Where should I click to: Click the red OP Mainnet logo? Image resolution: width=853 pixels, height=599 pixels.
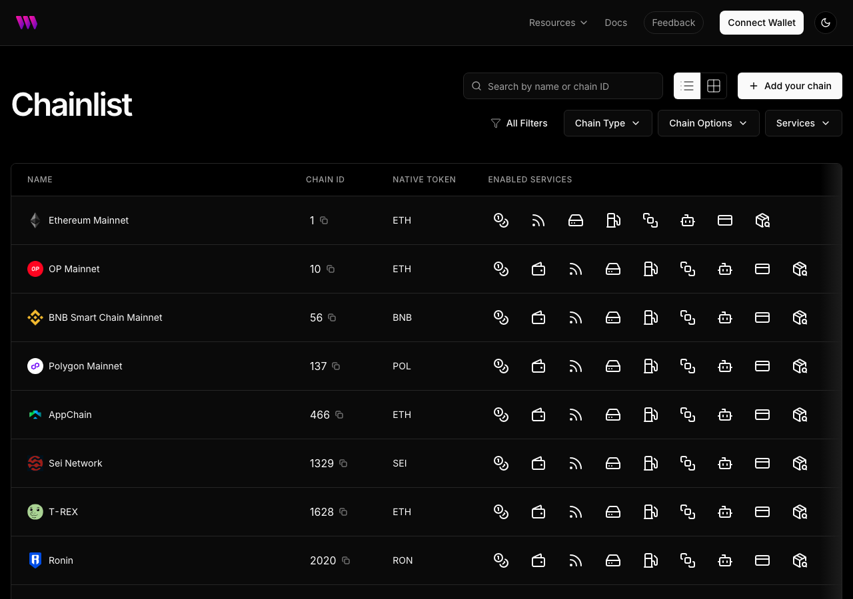(35, 269)
